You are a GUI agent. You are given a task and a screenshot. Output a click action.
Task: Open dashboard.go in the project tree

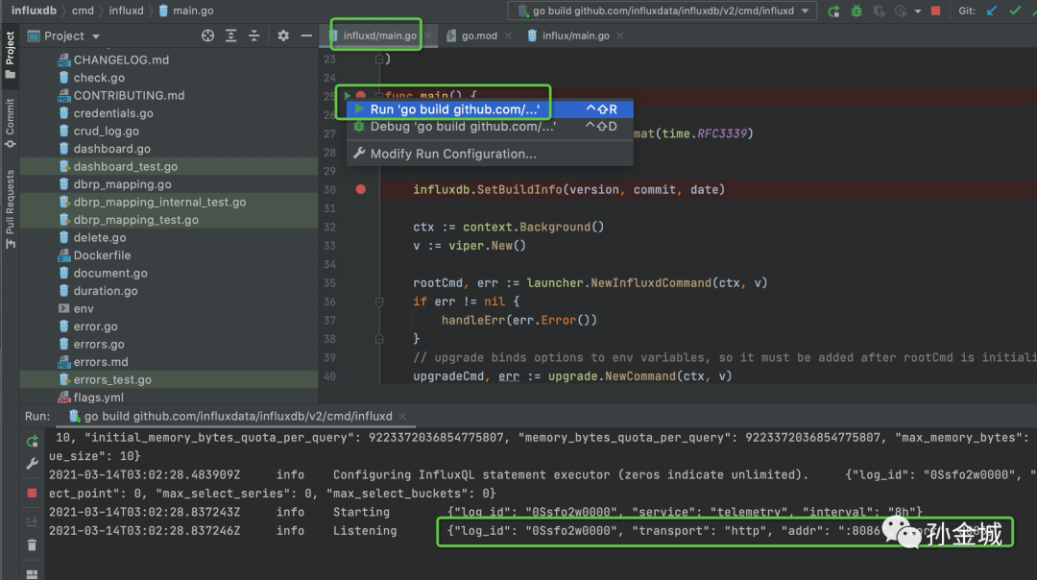pyautogui.click(x=111, y=149)
